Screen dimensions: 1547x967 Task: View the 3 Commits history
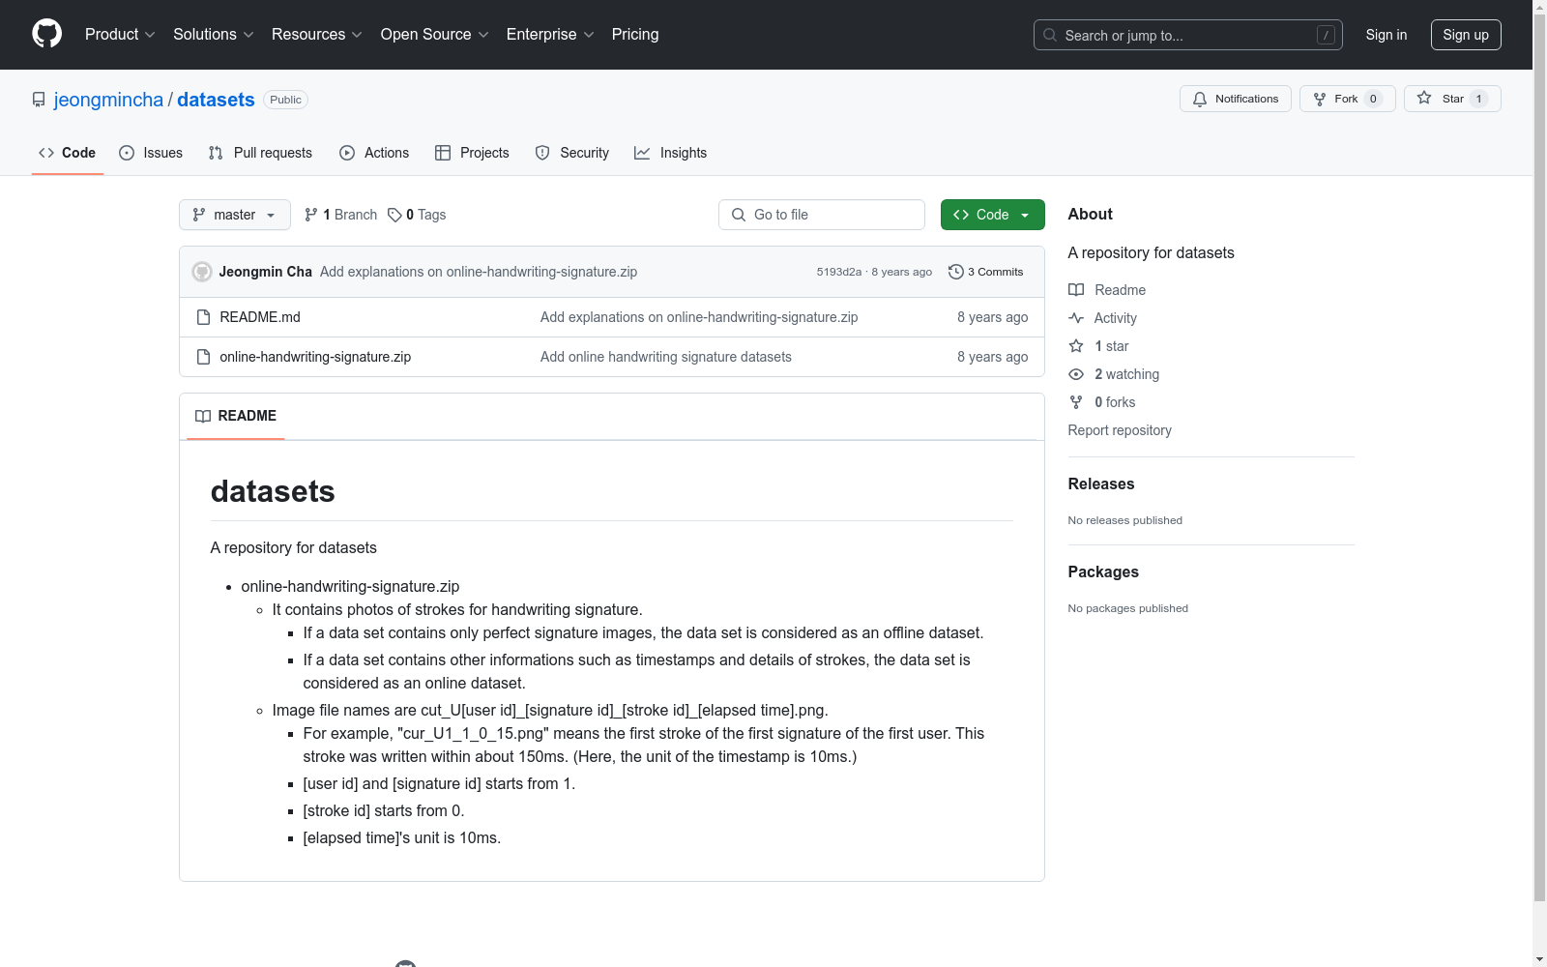(986, 272)
